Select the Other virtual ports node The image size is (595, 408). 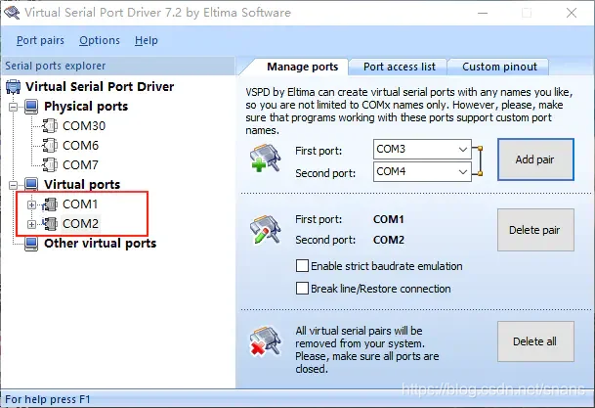pyautogui.click(x=101, y=244)
